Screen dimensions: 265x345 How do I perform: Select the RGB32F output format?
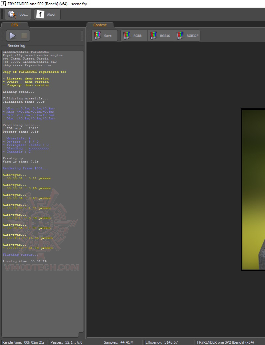point(187,36)
